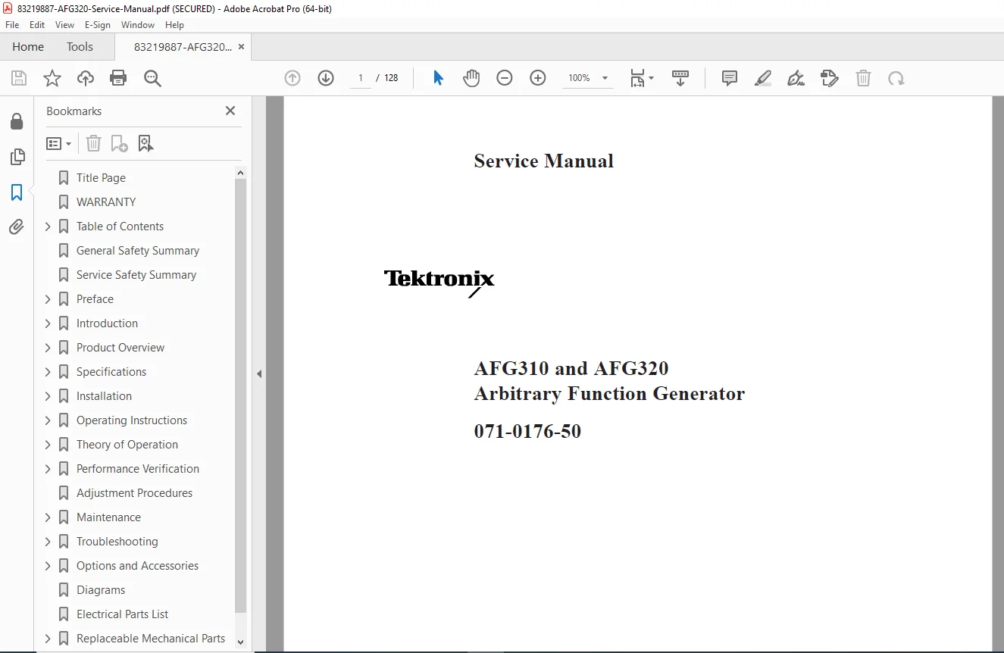Viewport: 1004px width, 653px height.
Task: Add document to favorites with star icon
Action: tap(52, 78)
